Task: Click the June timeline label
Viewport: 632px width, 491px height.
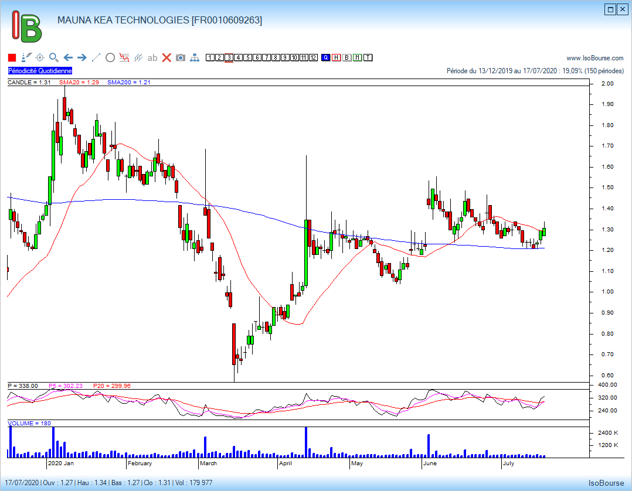Action: pos(430,463)
